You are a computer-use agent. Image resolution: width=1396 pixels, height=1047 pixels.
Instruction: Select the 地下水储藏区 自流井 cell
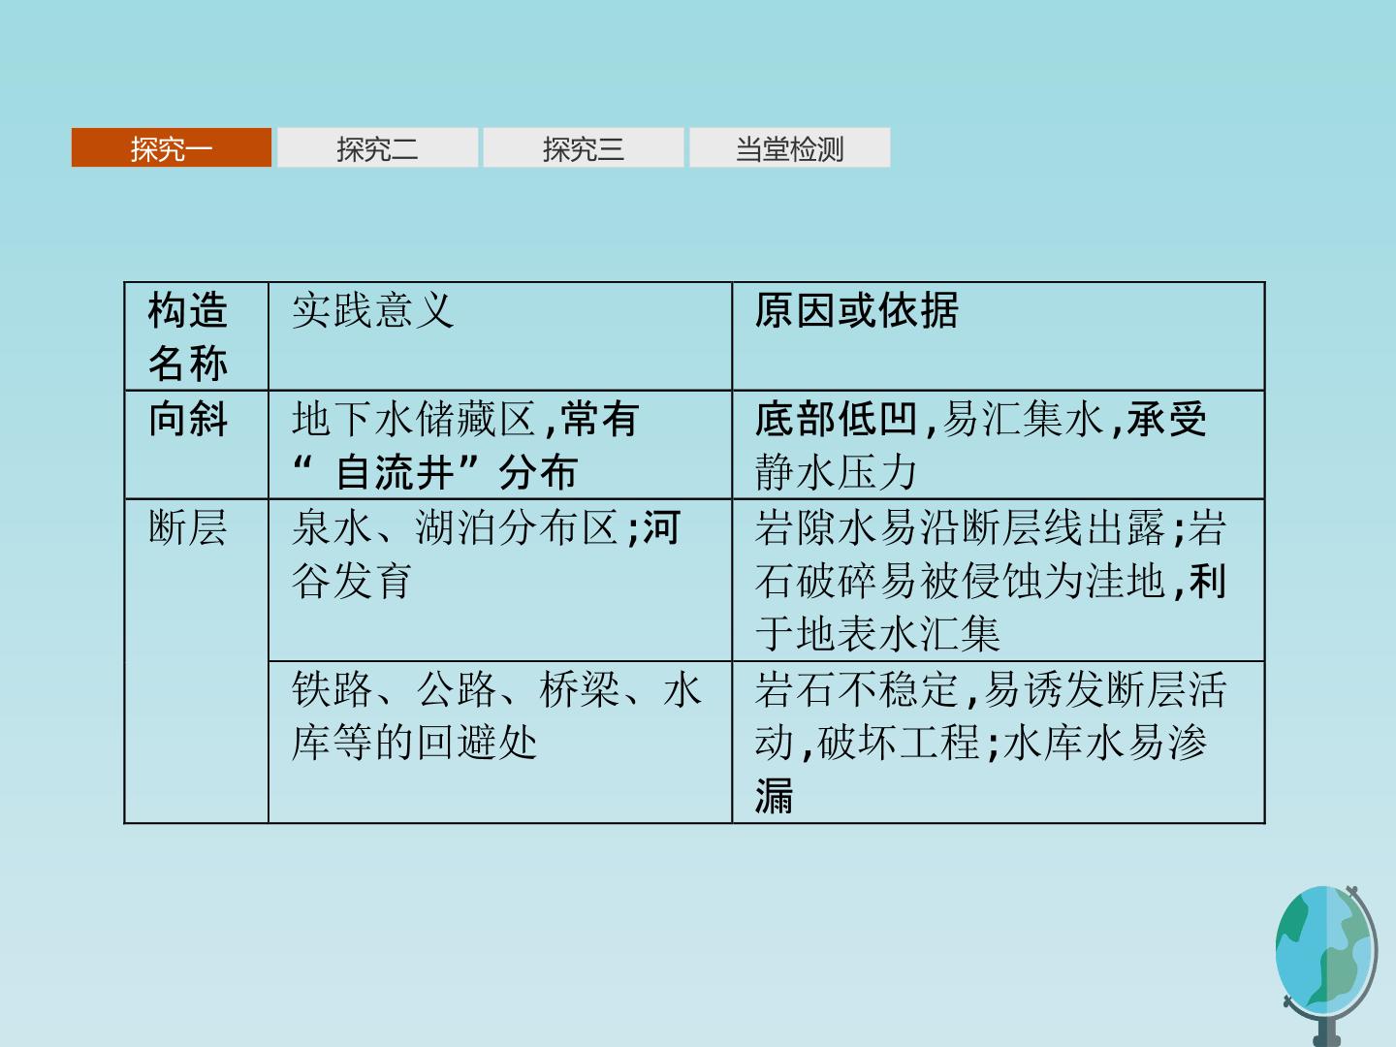point(500,445)
